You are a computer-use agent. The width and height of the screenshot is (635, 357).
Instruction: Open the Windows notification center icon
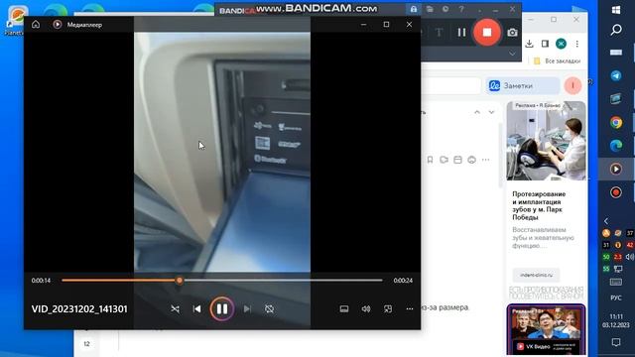pyautogui.click(x=616, y=342)
